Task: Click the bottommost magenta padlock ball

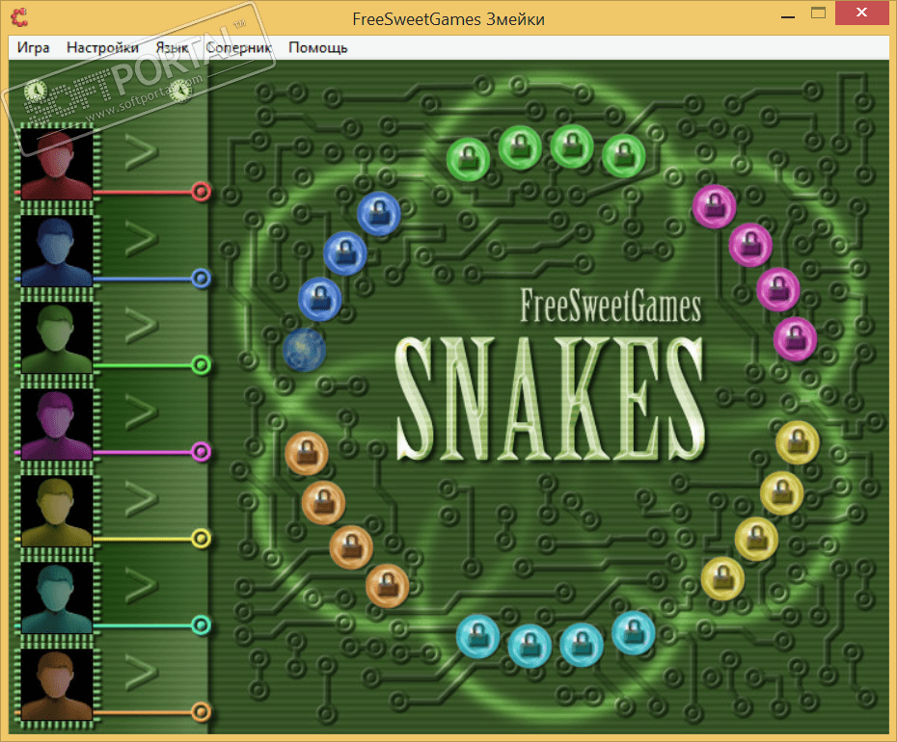Action: (x=795, y=339)
